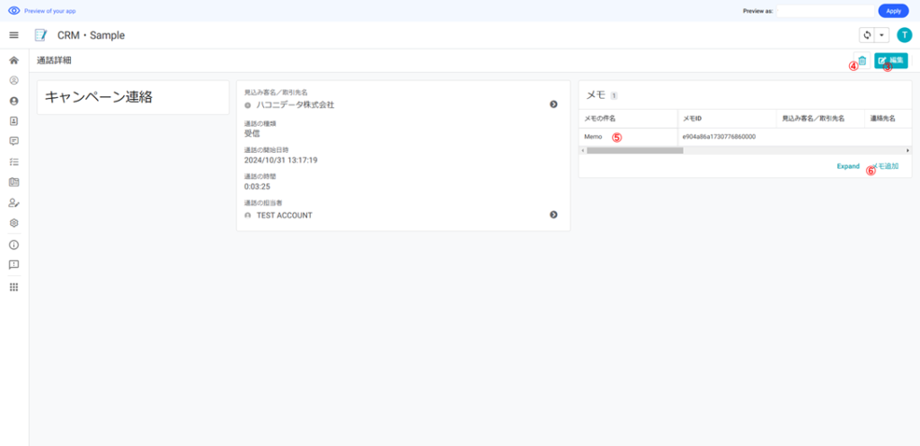Viewport: 920px width, 446px height.
Task: Open the person-with-pencil sidebar view
Action: point(14,202)
